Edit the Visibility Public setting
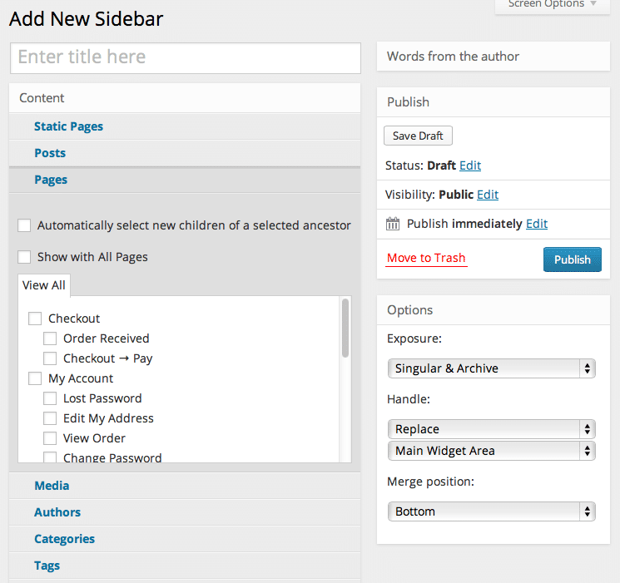620x583 pixels. 488,195
